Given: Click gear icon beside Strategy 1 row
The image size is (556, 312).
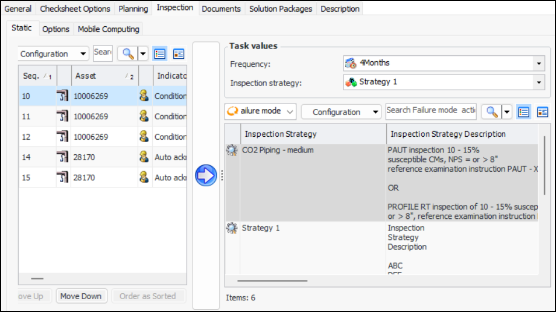Looking at the screenshot, I should [232, 228].
